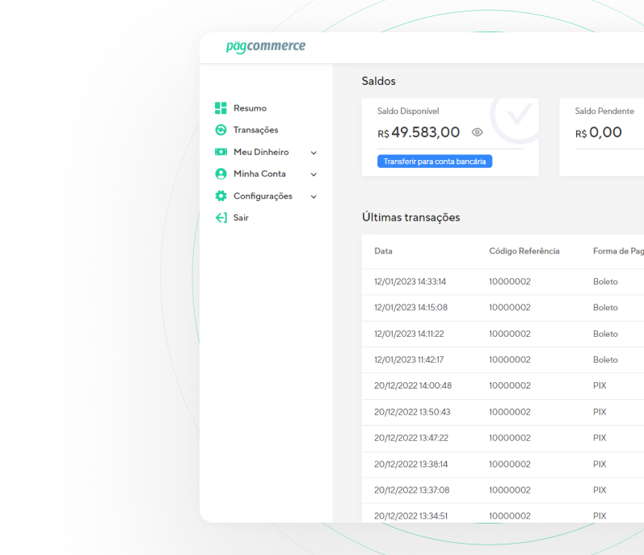This screenshot has width=644, height=555.
Task: Expand the Minha Conta submenu chevron
Action: click(x=314, y=174)
